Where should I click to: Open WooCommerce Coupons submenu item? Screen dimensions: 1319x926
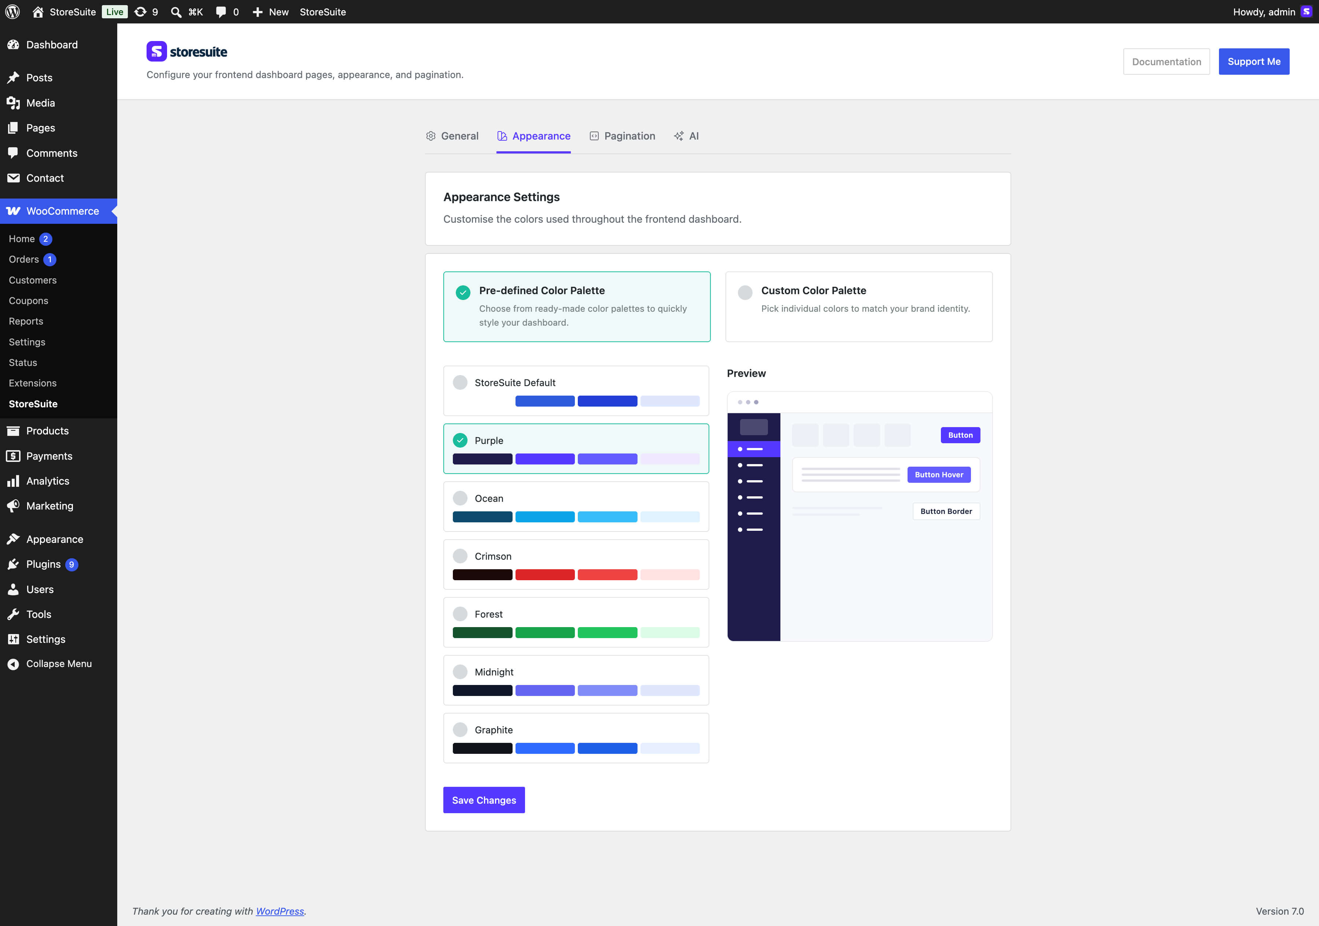28,301
